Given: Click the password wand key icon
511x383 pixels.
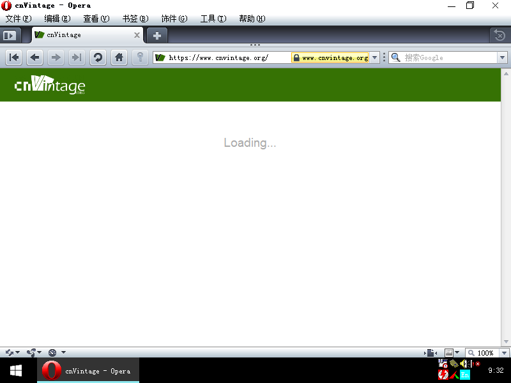Looking at the screenshot, I should coord(140,57).
